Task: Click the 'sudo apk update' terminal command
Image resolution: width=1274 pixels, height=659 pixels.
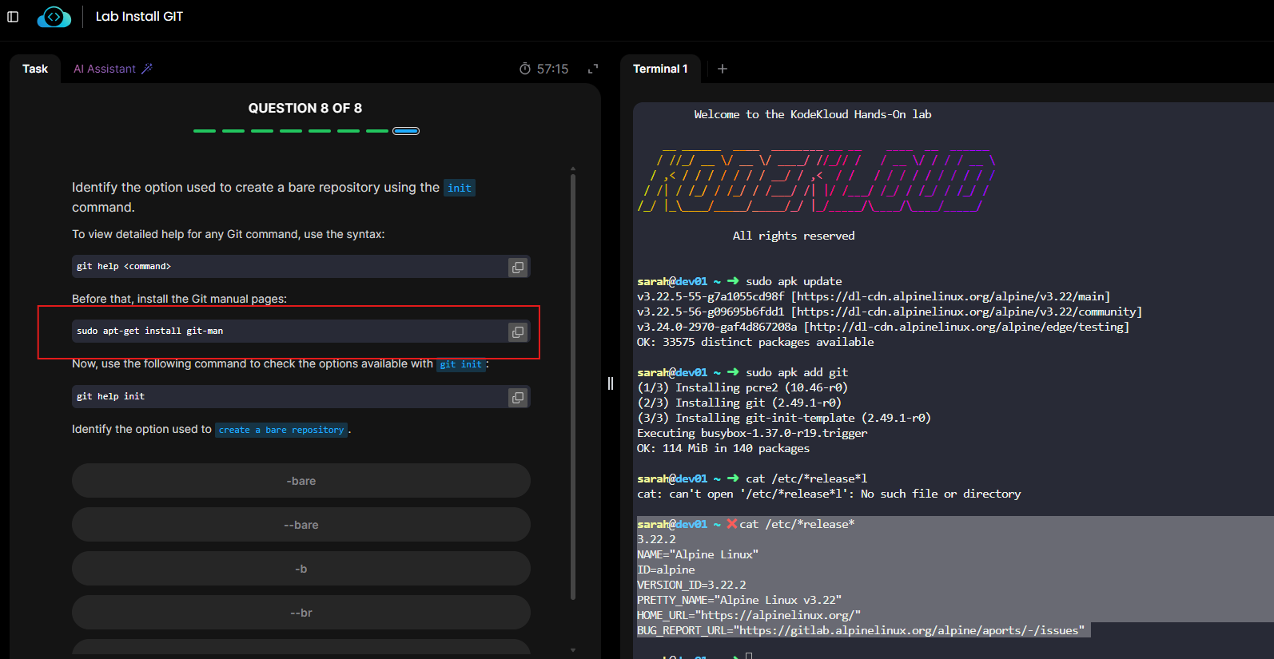Action: pyautogui.click(x=794, y=281)
